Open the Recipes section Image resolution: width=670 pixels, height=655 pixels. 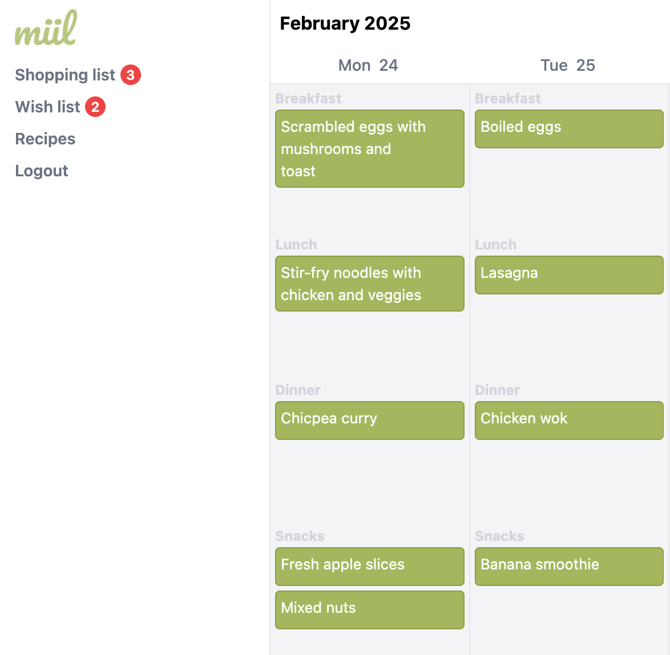[45, 139]
